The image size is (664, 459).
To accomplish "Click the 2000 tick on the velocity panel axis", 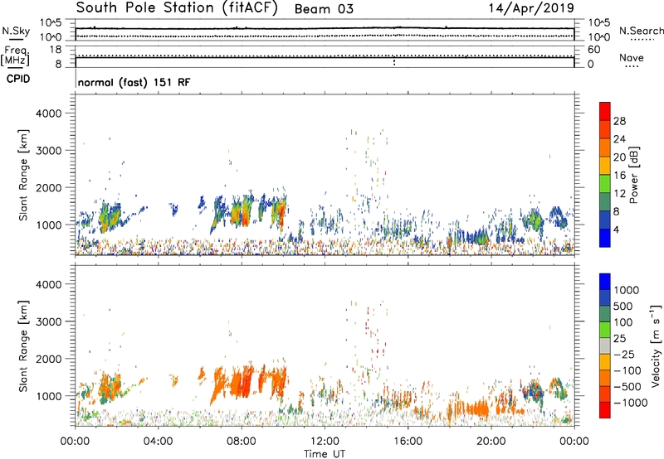I will (x=48, y=359).
